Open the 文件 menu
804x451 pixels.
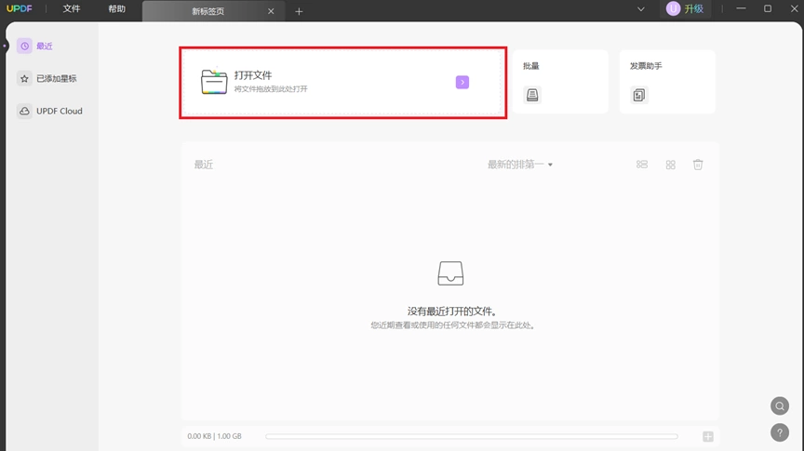(72, 8)
